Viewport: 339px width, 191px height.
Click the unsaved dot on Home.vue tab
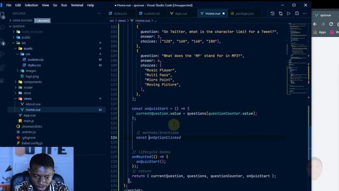[224, 13]
